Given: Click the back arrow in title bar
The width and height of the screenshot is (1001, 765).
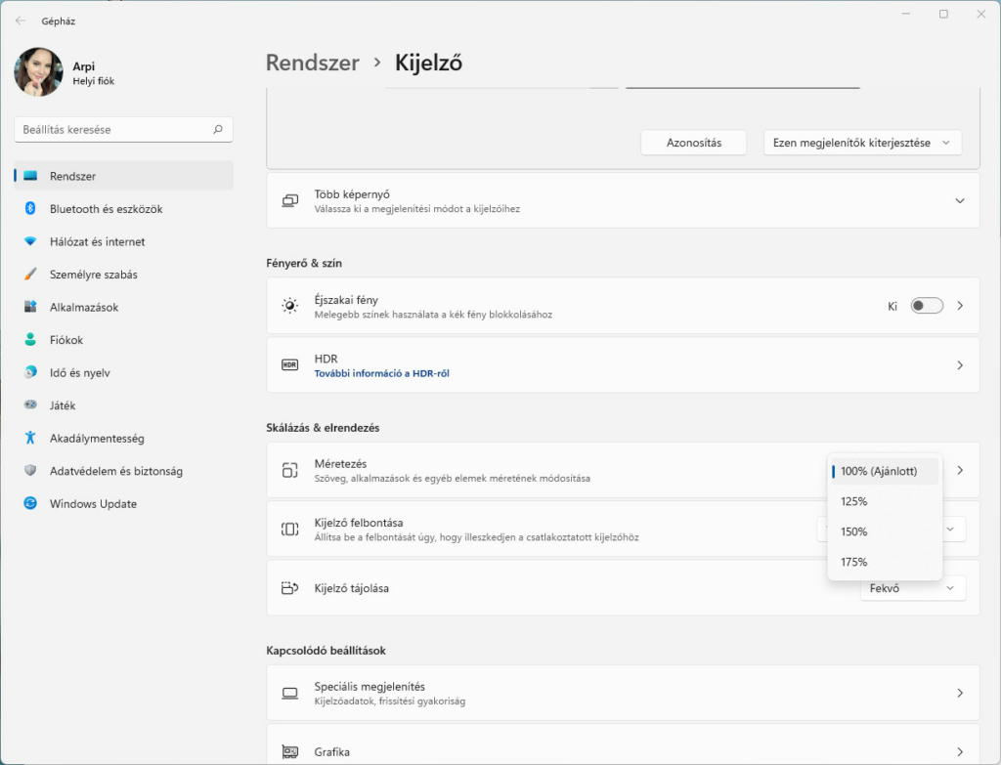Looking at the screenshot, I should click(21, 20).
